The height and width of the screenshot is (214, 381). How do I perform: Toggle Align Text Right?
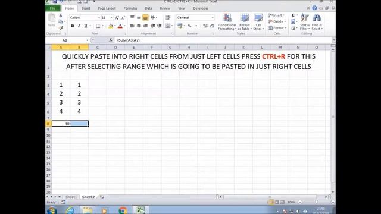point(145,26)
